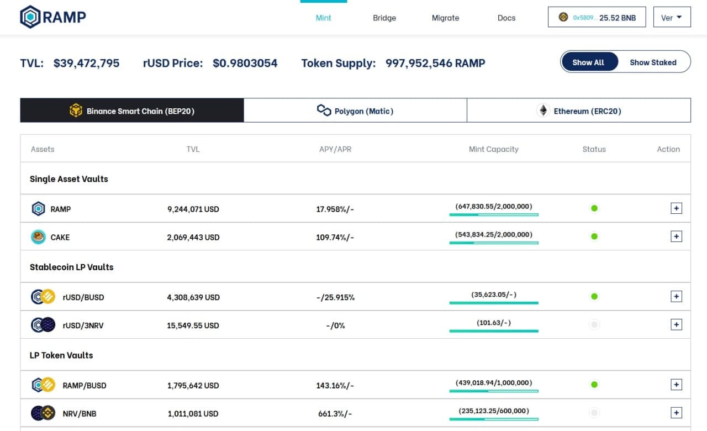Click the Binance Smart Chain tab logo icon

pos(76,111)
